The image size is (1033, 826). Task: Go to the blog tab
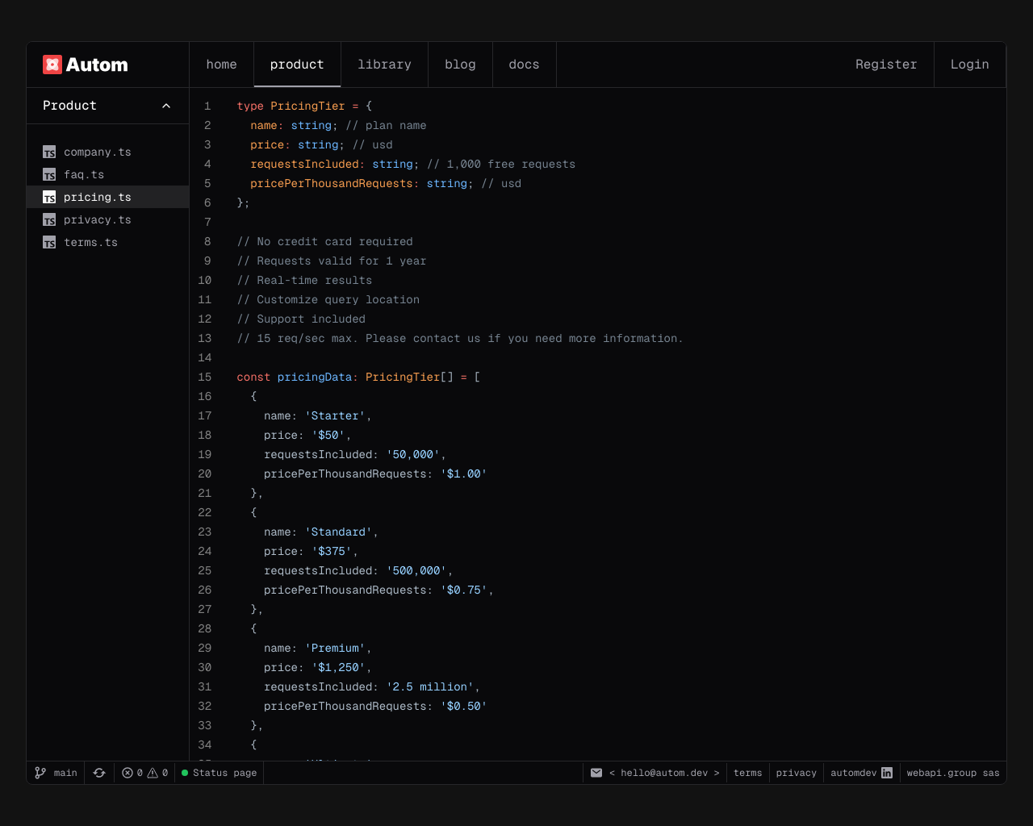tap(460, 65)
